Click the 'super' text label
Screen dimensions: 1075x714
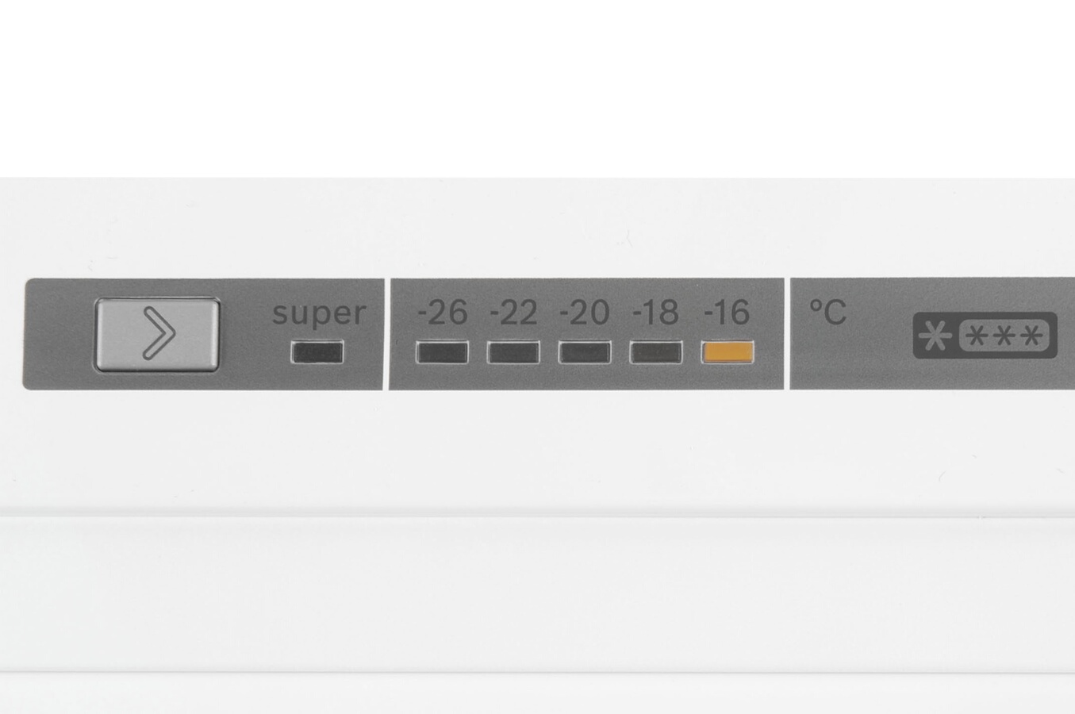pyautogui.click(x=319, y=313)
